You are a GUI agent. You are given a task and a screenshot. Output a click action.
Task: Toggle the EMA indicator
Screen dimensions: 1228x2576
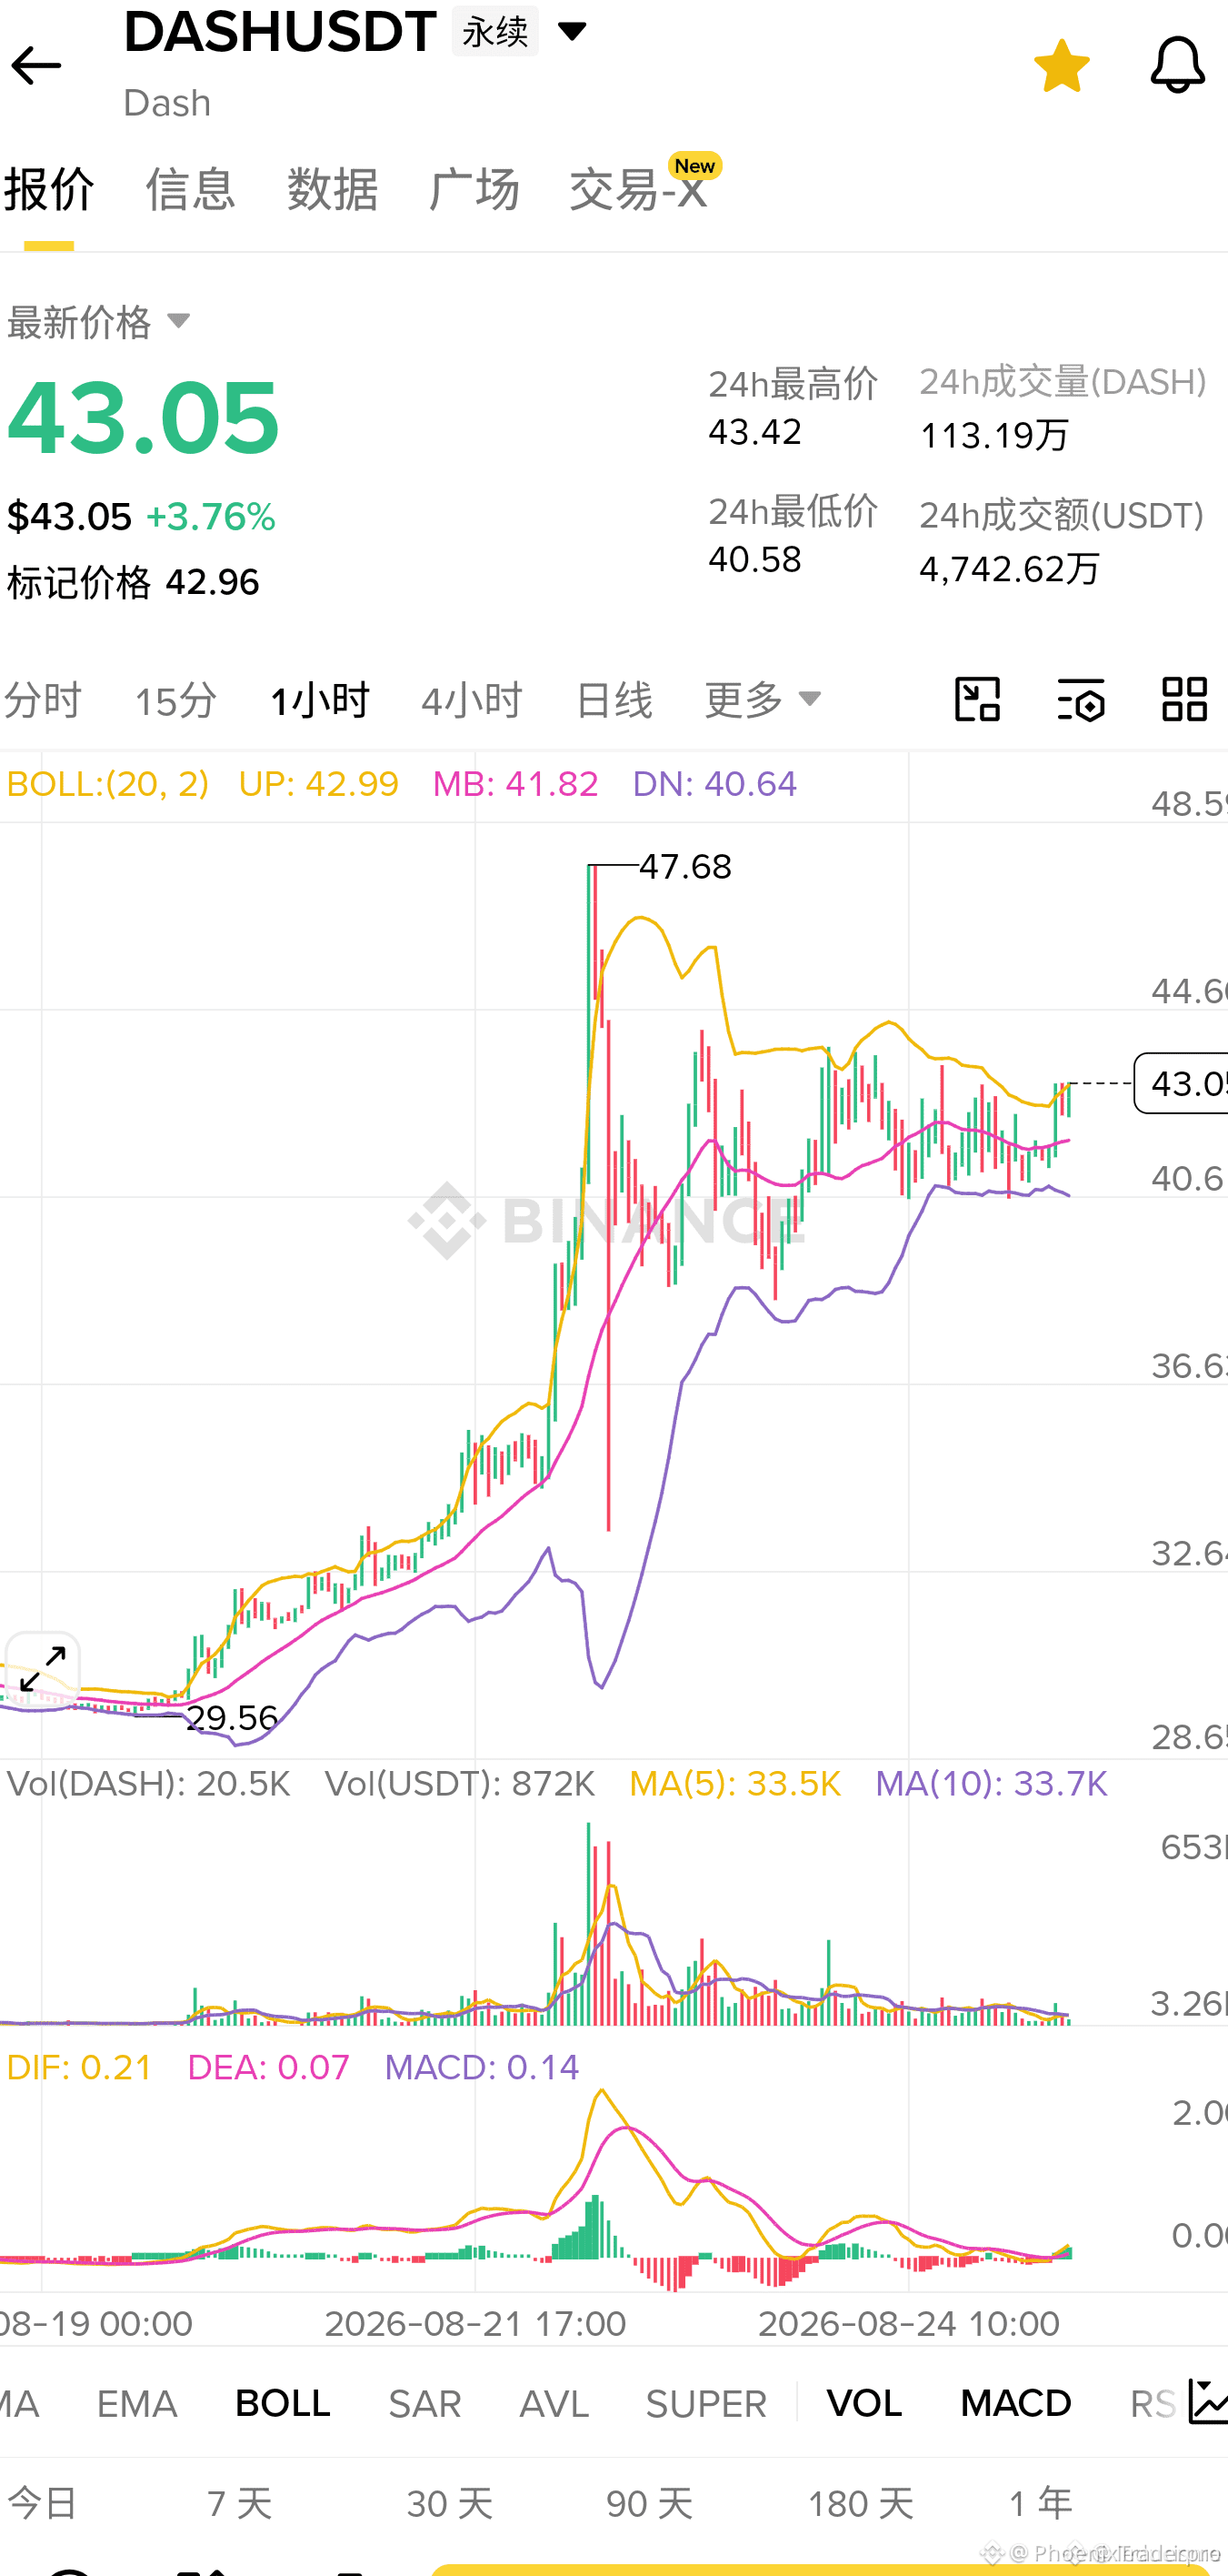[137, 2404]
